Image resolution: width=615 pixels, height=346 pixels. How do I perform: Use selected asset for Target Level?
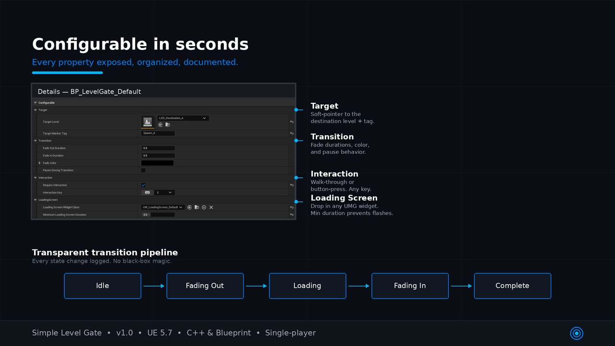pos(160,125)
